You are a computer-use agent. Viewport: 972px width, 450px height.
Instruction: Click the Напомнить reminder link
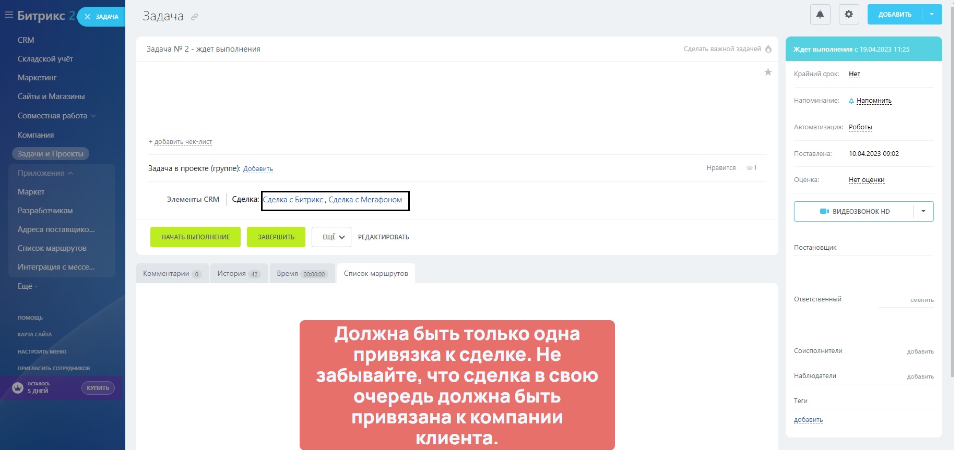874,101
